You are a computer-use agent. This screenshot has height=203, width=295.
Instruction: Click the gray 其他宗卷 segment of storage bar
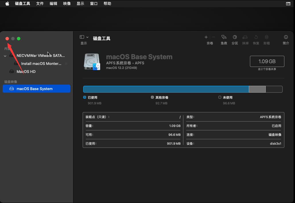[x=257, y=89]
